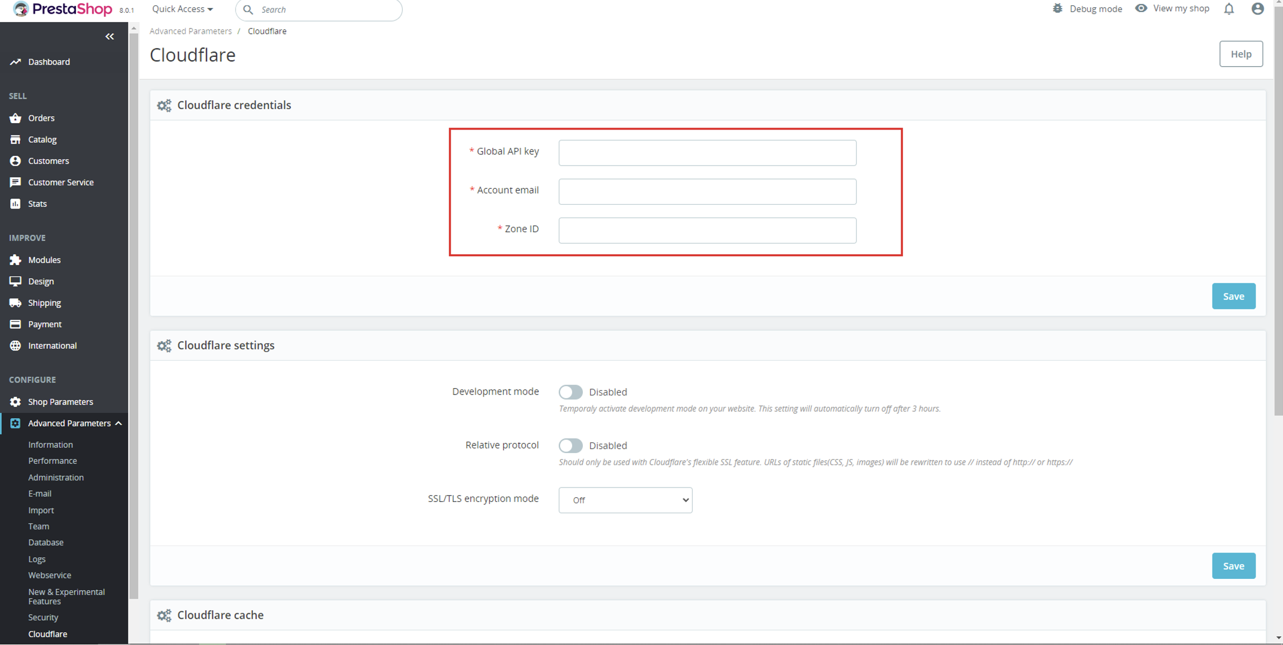Click the Dashboard icon in sidebar
The height and width of the screenshot is (645, 1283).
click(16, 62)
